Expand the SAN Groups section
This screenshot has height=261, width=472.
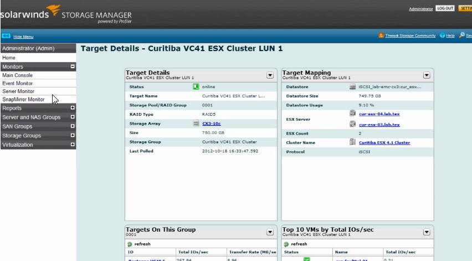pyautogui.click(x=73, y=126)
